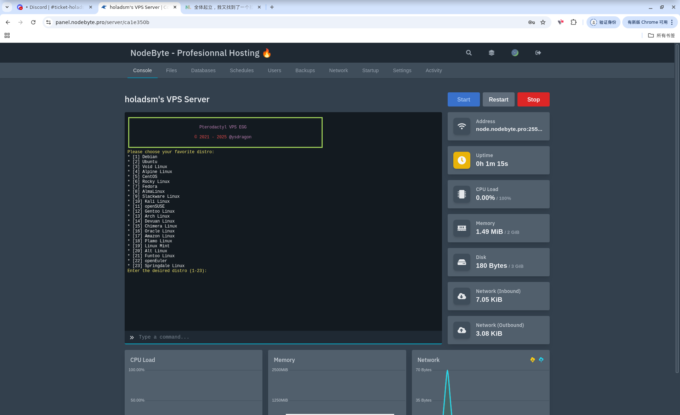The width and height of the screenshot is (680, 415).
Task: Click the password key icon in address bar
Action: click(x=531, y=22)
